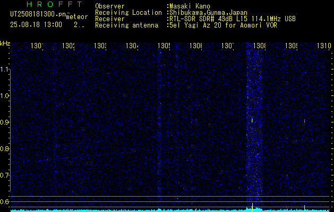Select the RTL-SDR SDR# 114.1MHz USB receiver details
This screenshot has height=212, width=334.
[233, 19]
